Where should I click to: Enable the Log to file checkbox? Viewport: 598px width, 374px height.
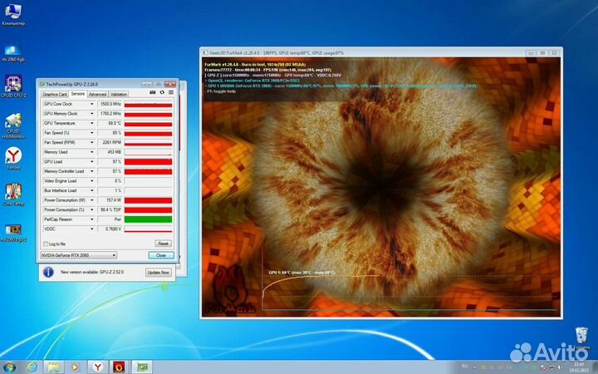tap(46, 244)
